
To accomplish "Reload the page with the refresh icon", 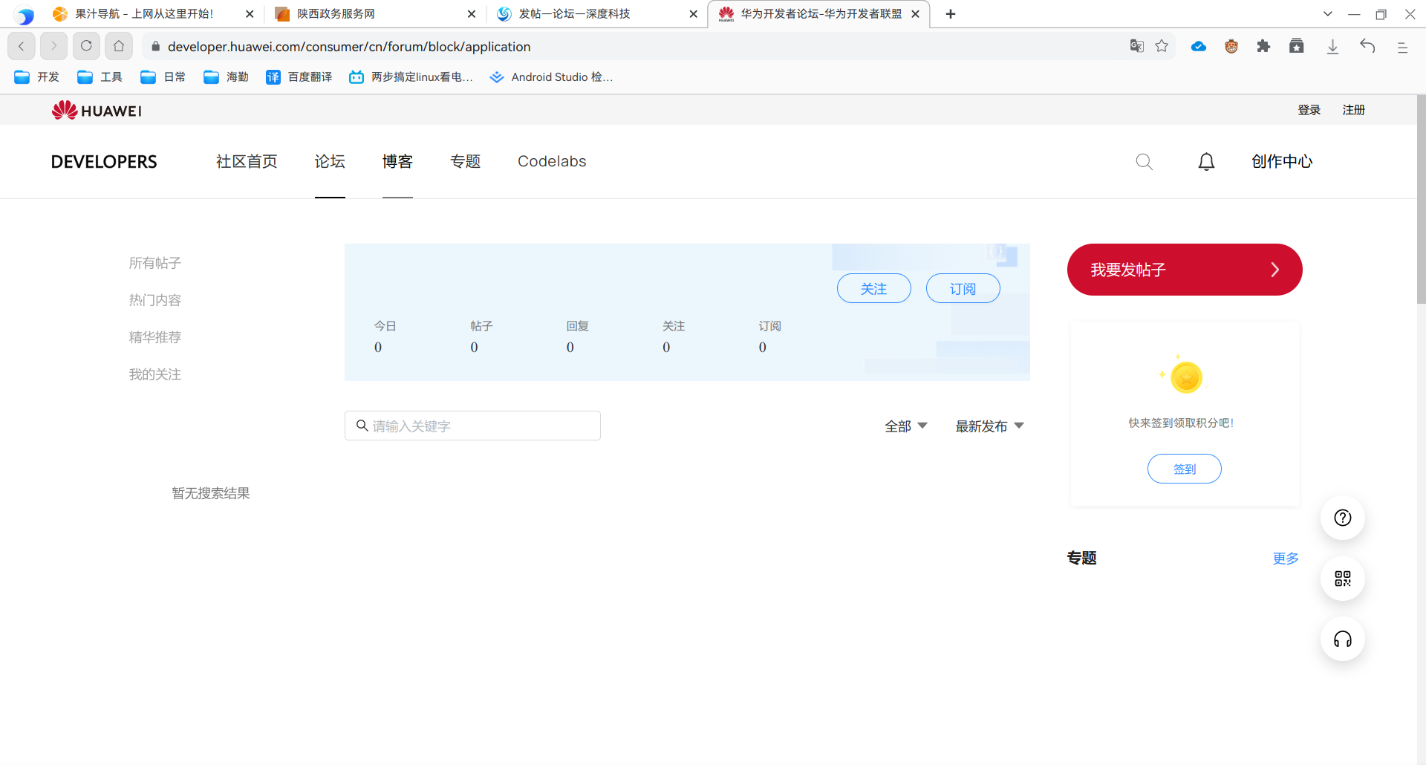I will pyautogui.click(x=86, y=46).
